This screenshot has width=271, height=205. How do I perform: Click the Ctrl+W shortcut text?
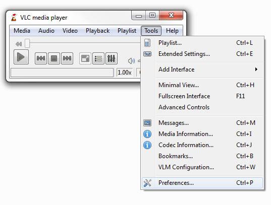point(246,167)
